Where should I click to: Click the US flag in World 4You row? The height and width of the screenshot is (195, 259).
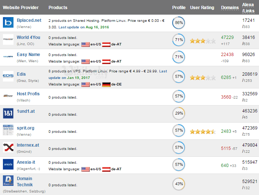86,44
